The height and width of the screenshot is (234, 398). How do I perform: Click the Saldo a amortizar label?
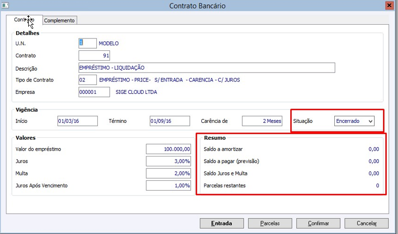coord(223,149)
